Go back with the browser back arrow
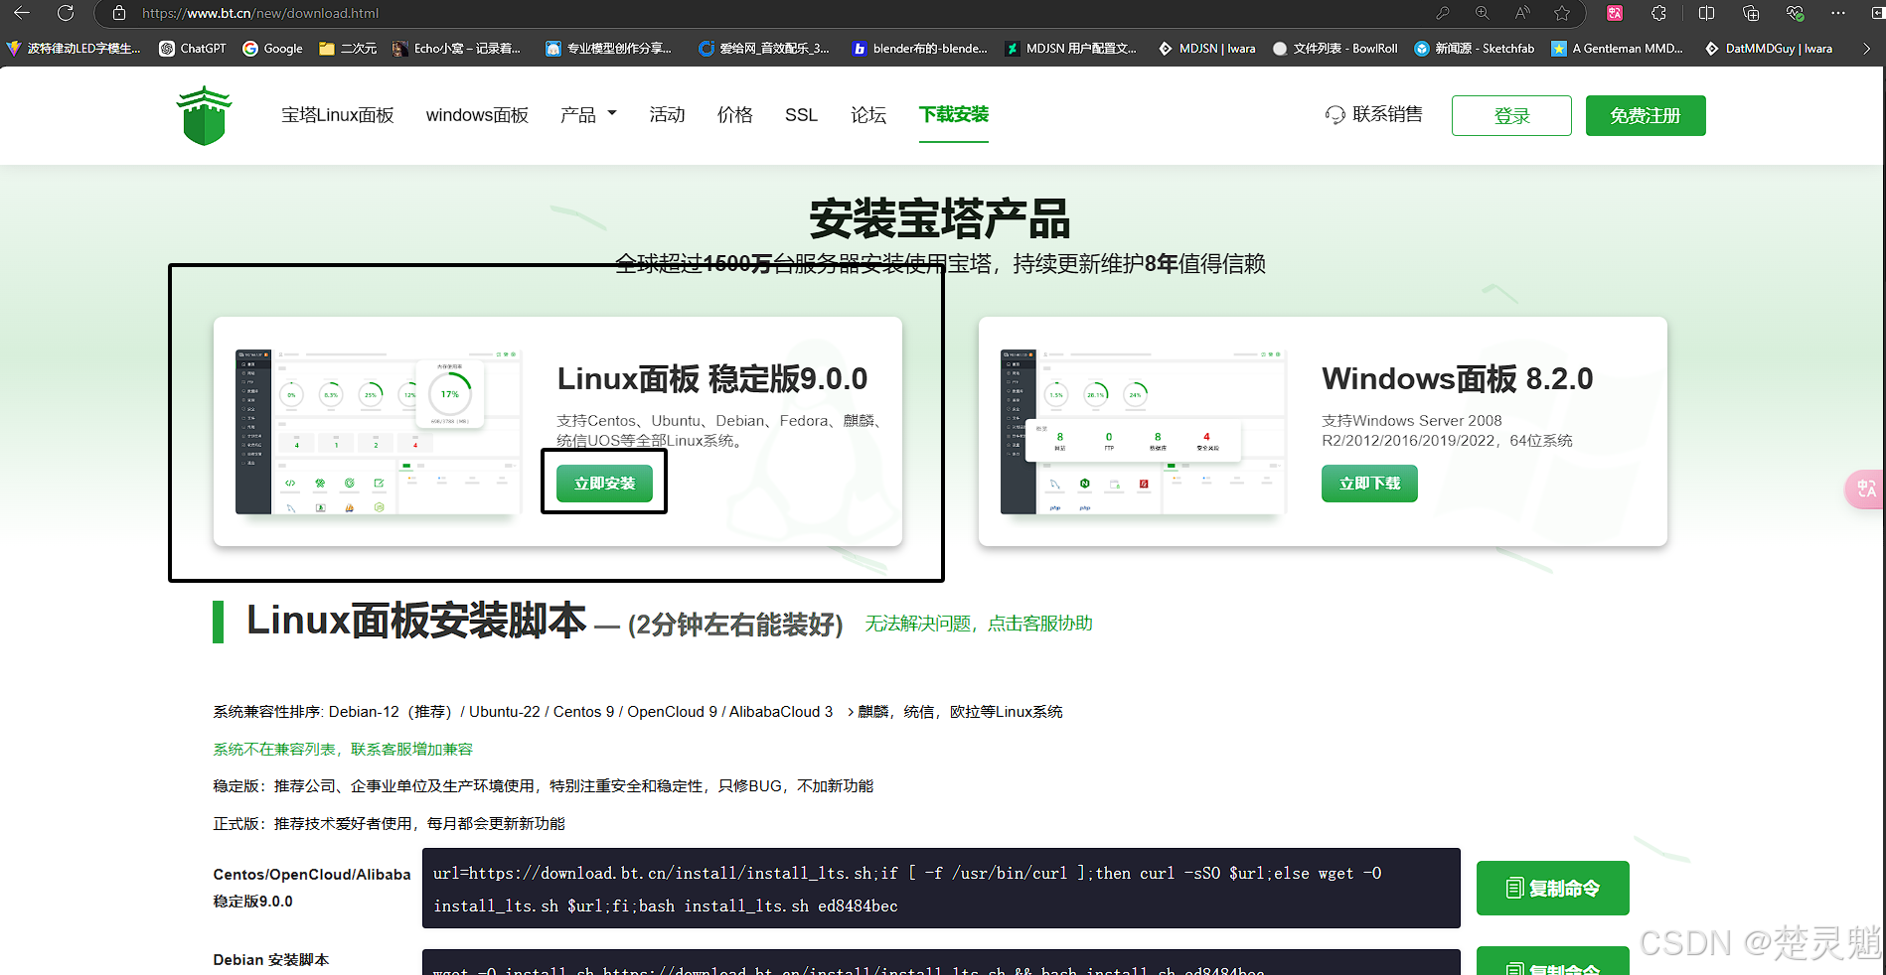 point(22,13)
